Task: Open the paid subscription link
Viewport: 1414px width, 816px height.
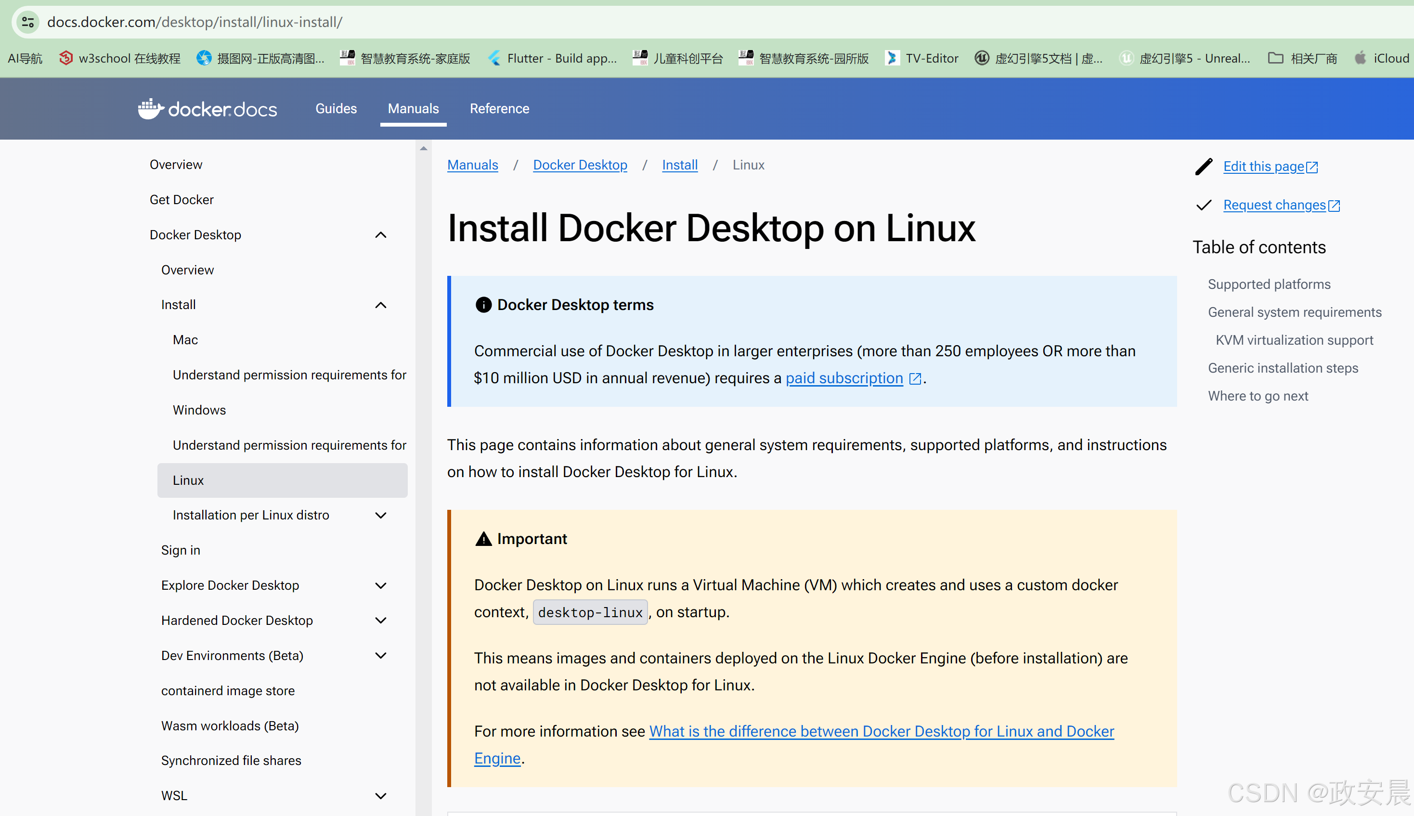Action: (x=844, y=378)
